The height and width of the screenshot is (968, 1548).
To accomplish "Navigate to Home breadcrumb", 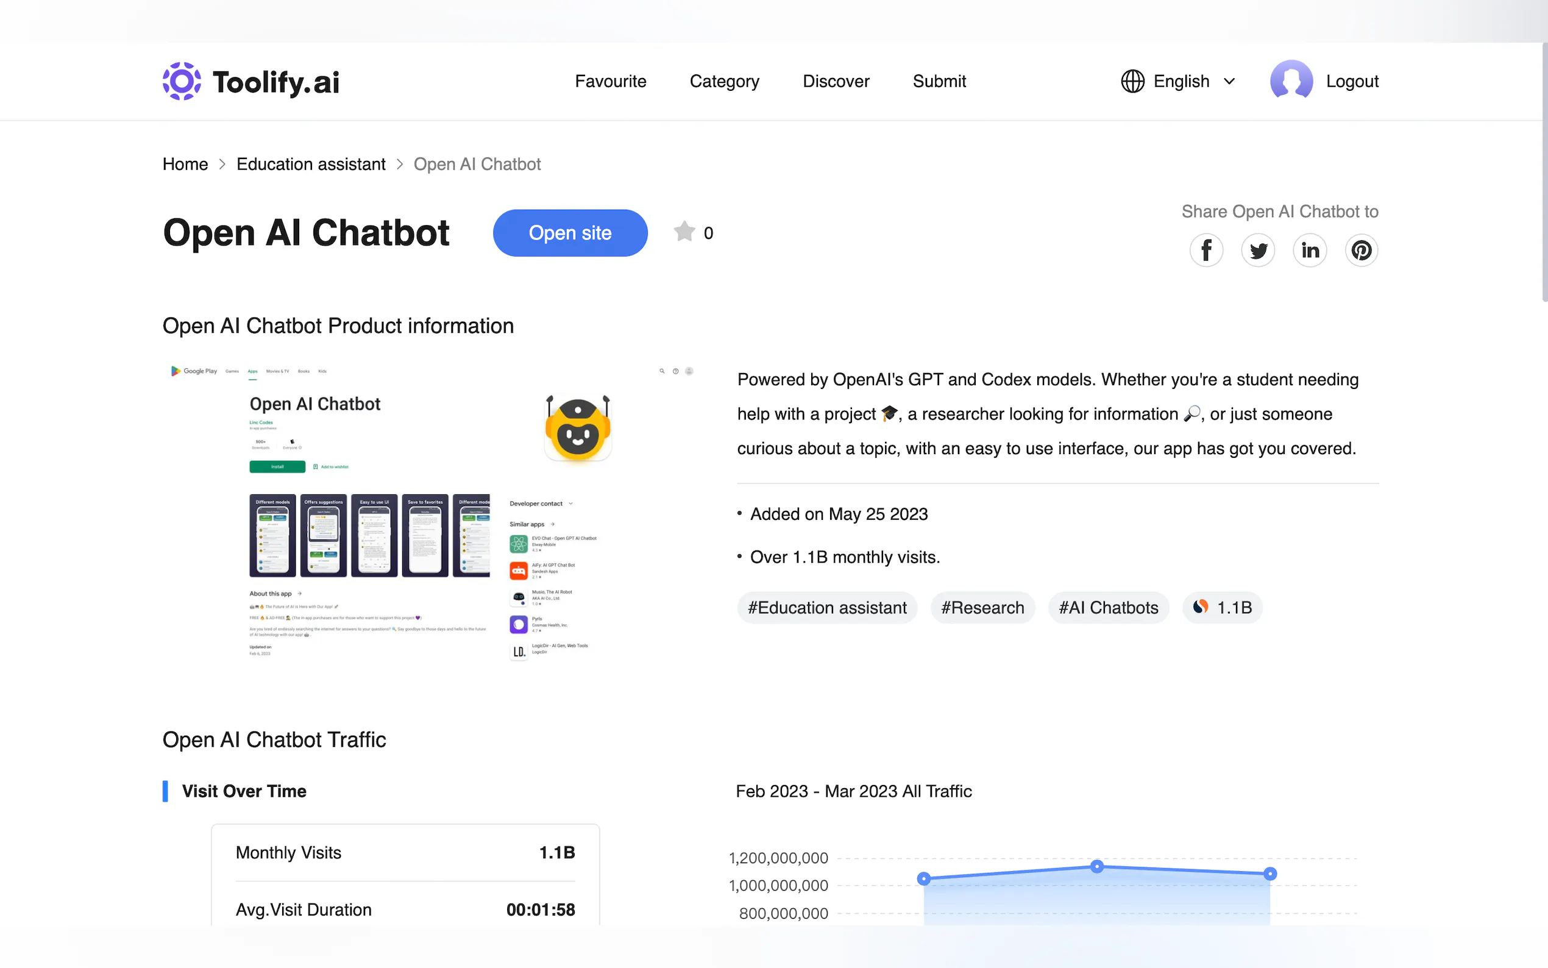I will (x=185, y=164).
